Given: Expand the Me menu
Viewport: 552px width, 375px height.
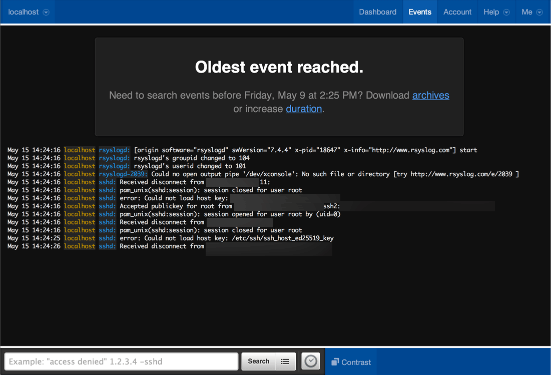Looking at the screenshot, I should pyautogui.click(x=532, y=12).
